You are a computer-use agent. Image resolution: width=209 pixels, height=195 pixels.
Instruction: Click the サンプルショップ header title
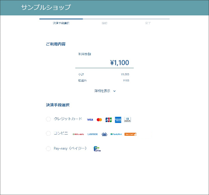46,7
